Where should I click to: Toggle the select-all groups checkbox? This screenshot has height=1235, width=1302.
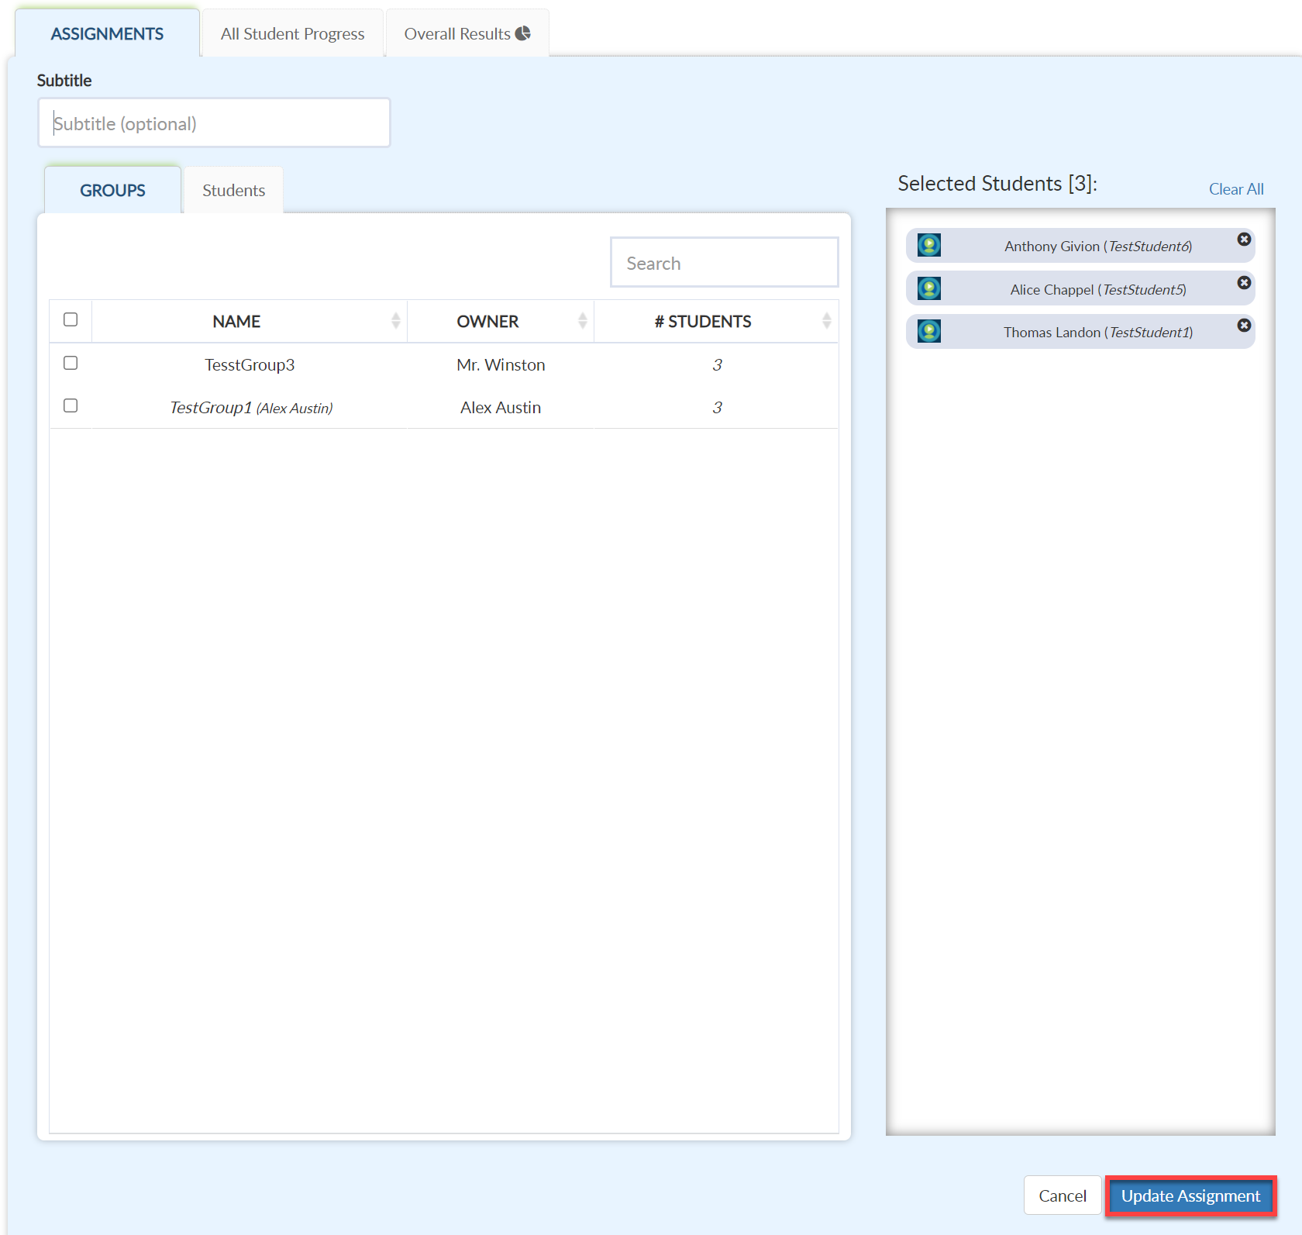point(71,319)
